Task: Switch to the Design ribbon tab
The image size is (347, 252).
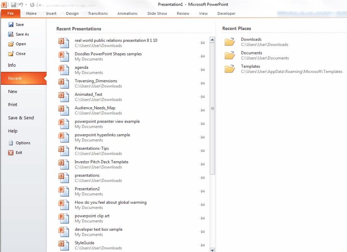Action: point(72,13)
